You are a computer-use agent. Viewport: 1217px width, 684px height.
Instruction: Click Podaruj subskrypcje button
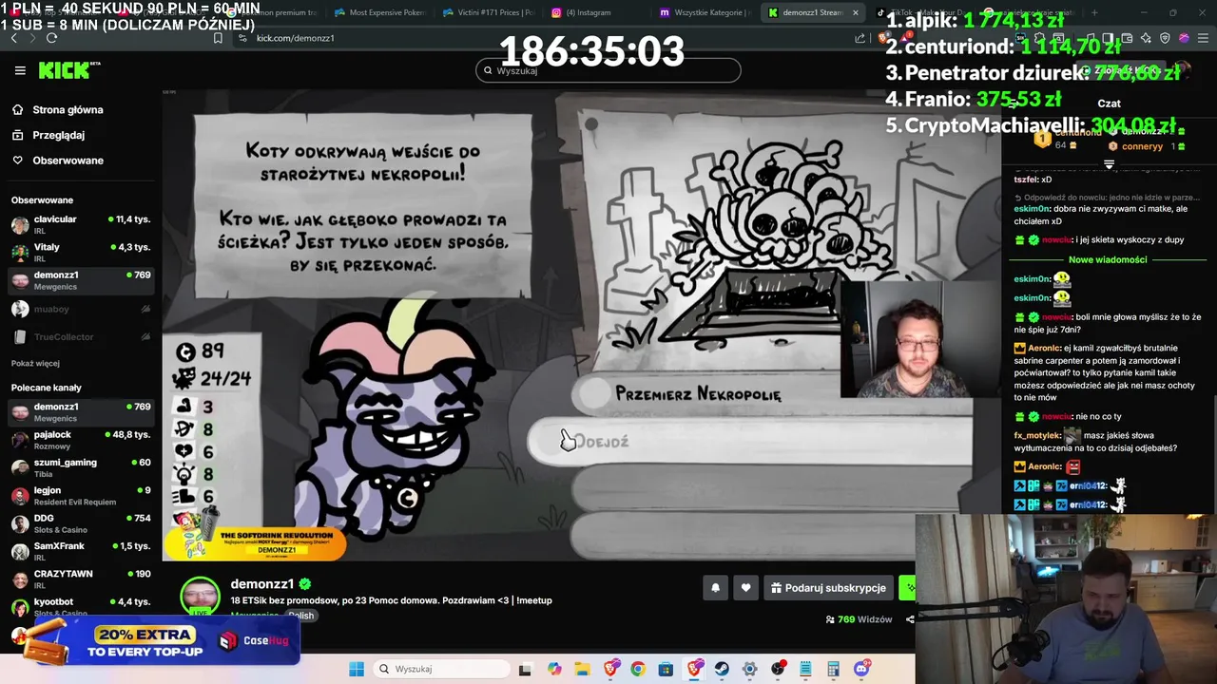828,588
